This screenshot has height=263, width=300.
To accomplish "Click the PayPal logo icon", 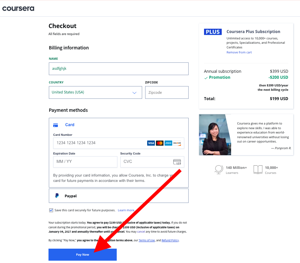I will (x=57, y=196).
